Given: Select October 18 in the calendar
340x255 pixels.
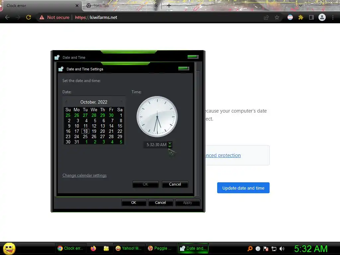Looking at the screenshot, I should 85,131.
